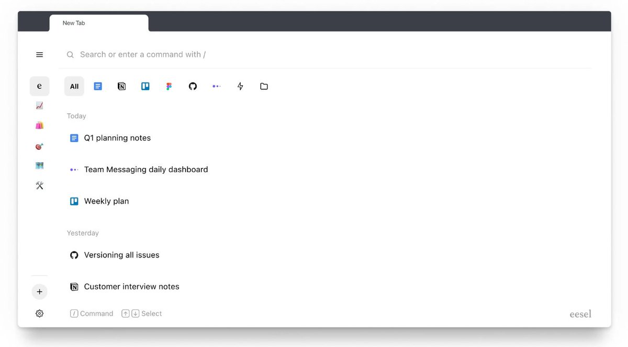Open Customer interview notes Notion page

131,286
